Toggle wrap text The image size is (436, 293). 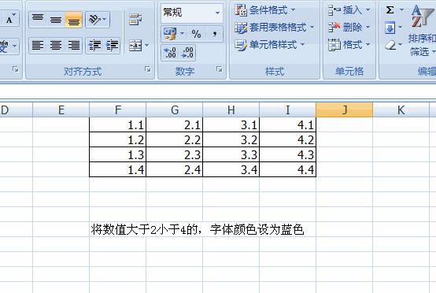tap(135, 20)
